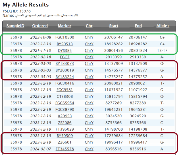This screenshot has height=157, width=181.
Task: Click the Marker column header
Action: click(x=65, y=26)
